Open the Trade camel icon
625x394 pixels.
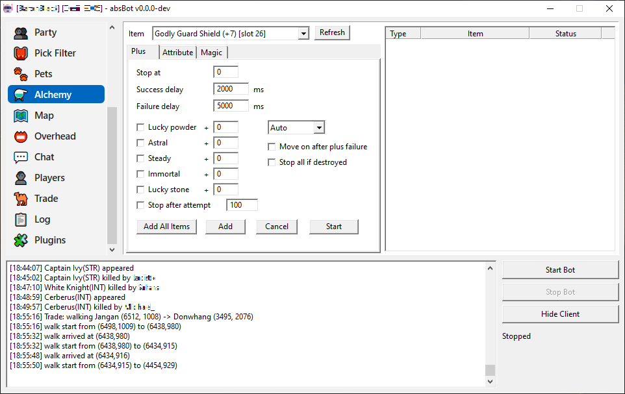[21, 199]
